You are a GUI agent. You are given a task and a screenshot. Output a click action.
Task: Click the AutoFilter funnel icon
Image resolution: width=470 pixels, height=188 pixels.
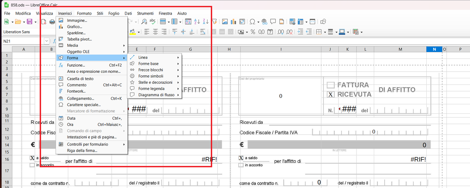pos(215,22)
